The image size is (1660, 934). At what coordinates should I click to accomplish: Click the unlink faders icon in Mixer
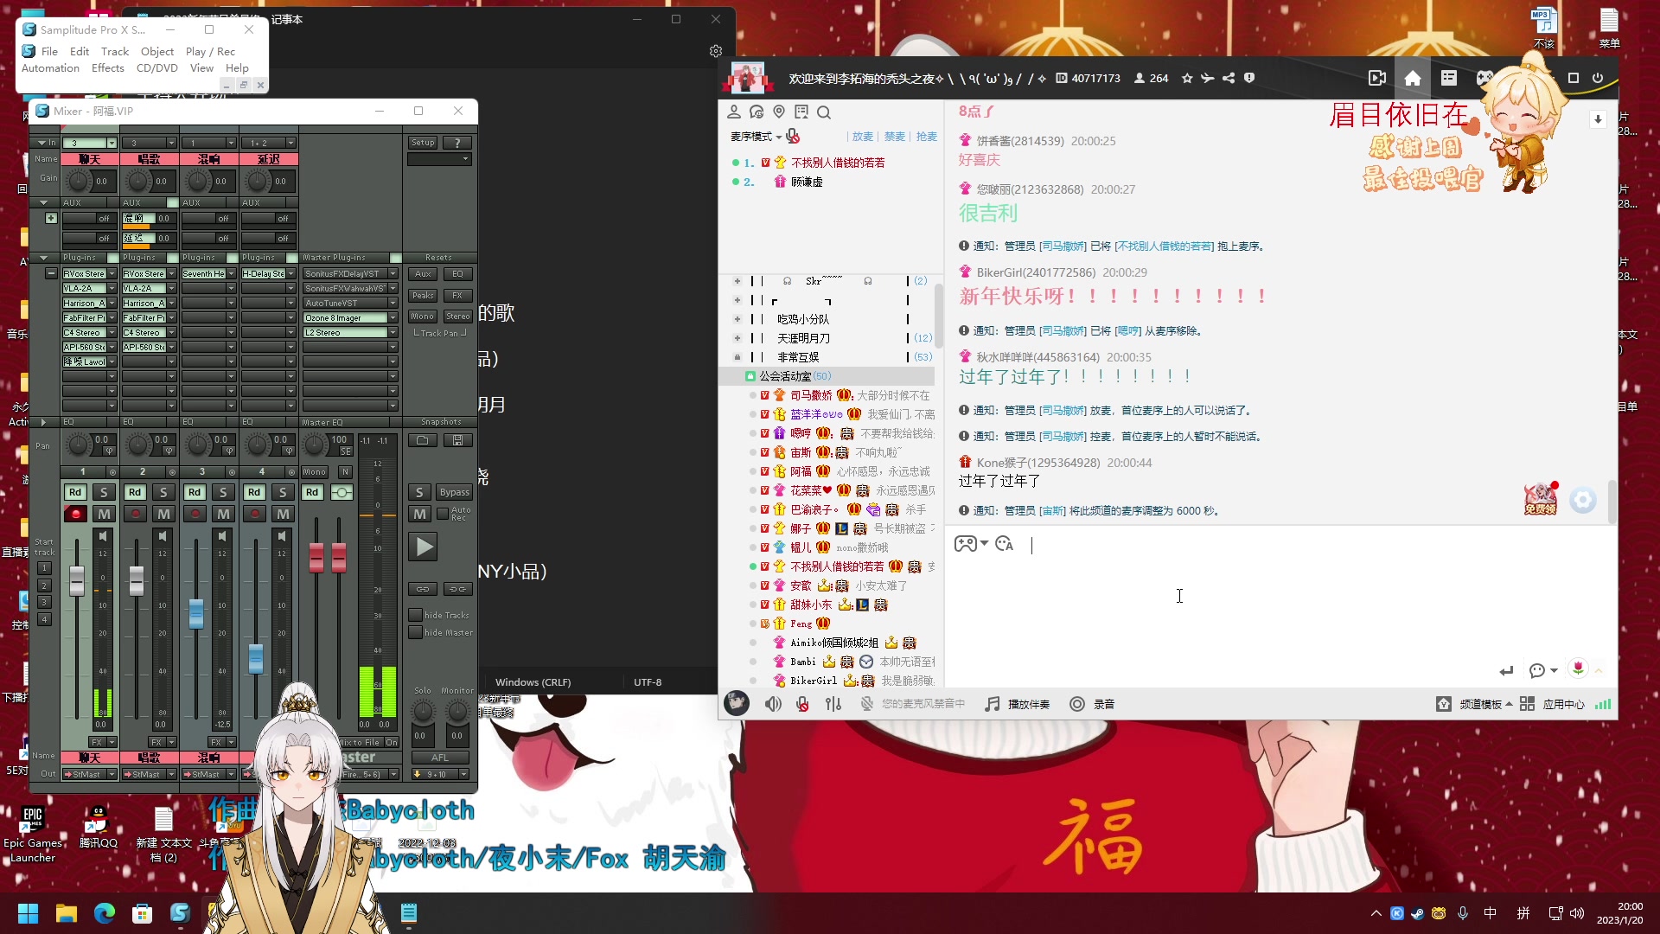457,589
